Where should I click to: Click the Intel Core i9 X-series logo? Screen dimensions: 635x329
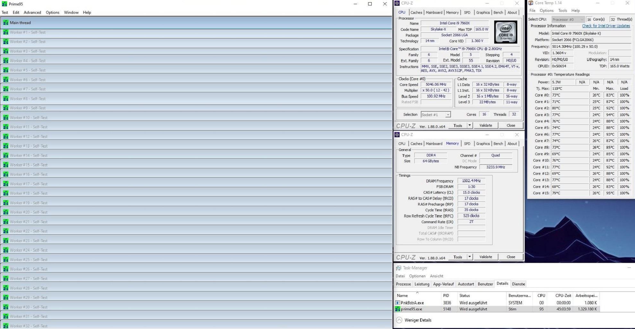pyautogui.click(x=506, y=32)
